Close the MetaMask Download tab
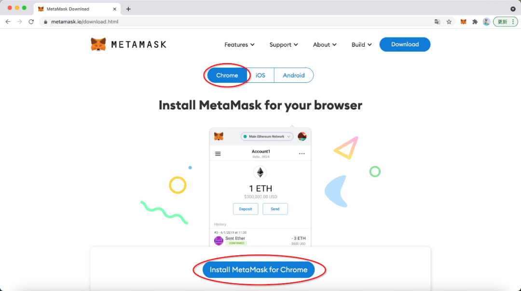The height and width of the screenshot is (291, 521). [115, 9]
